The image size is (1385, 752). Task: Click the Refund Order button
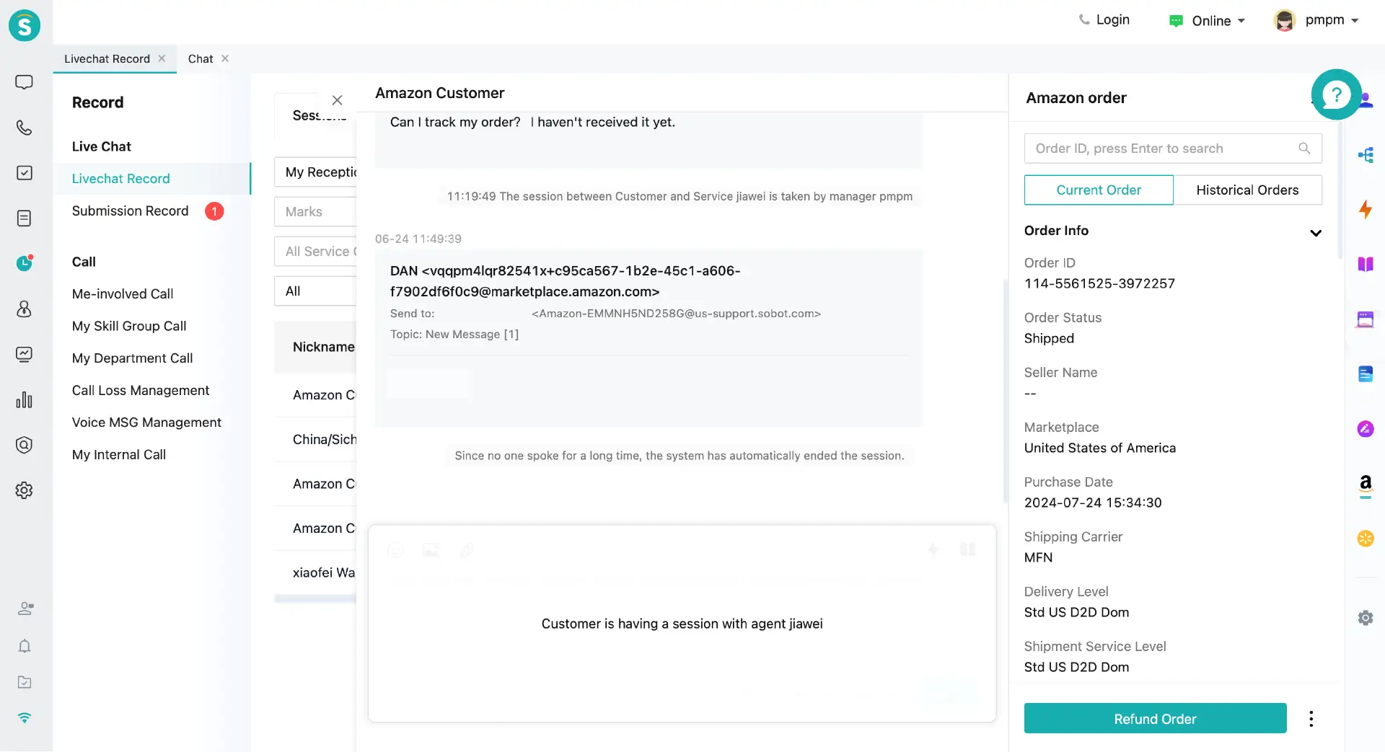point(1155,719)
